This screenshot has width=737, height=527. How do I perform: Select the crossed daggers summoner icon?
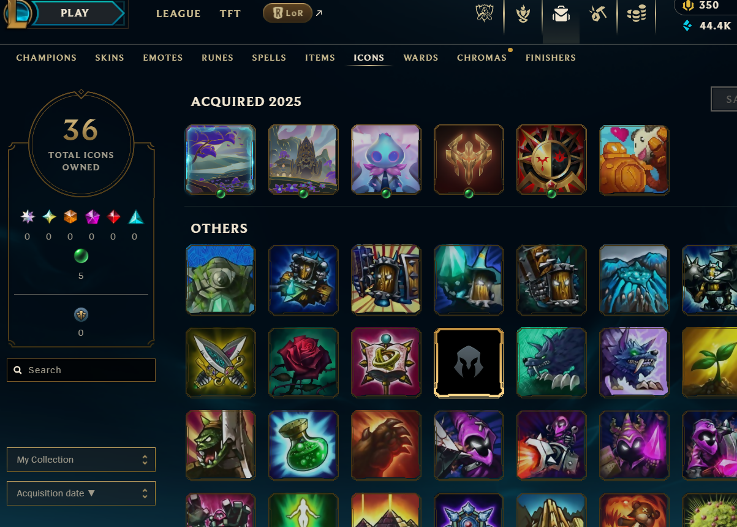[221, 363]
